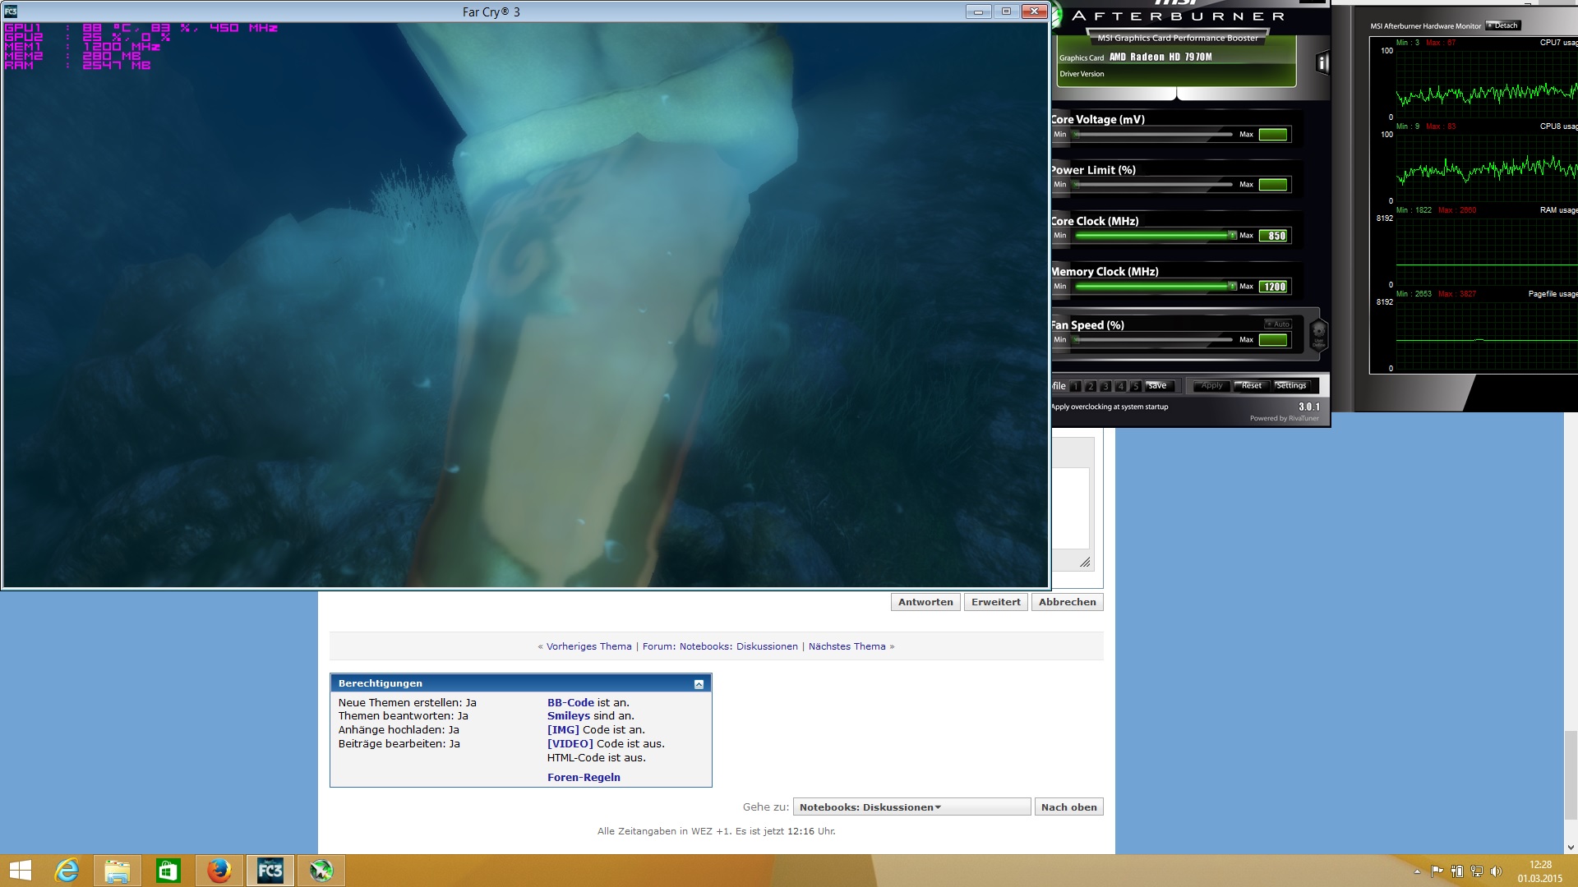This screenshot has width=1578, height=887.
Task: Switch to the FC3 taskbar icon
Action: (270, 871)
